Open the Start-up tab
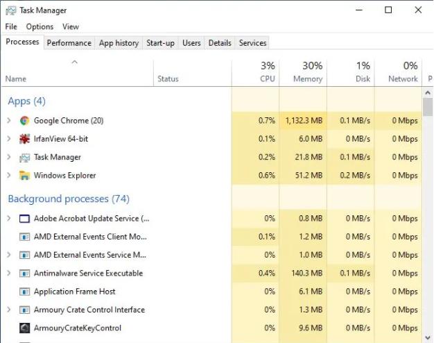 [x=160, y=43]
